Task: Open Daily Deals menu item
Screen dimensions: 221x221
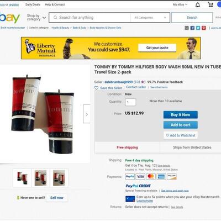Action: click(x=33, y=4)
